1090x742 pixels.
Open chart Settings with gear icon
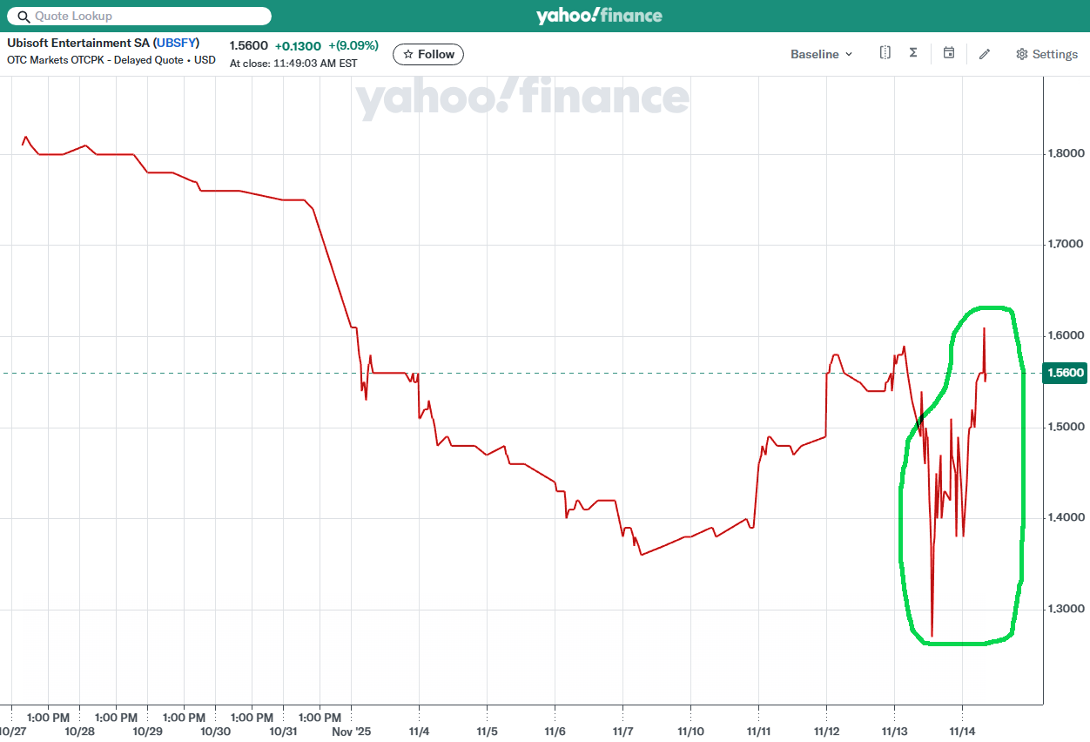tap(1046, 54)
